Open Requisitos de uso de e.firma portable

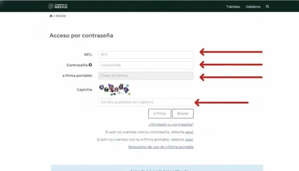161,147
